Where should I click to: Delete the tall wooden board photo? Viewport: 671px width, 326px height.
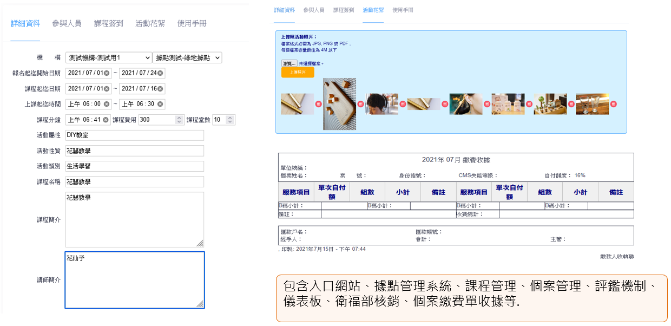coord(360,104)
